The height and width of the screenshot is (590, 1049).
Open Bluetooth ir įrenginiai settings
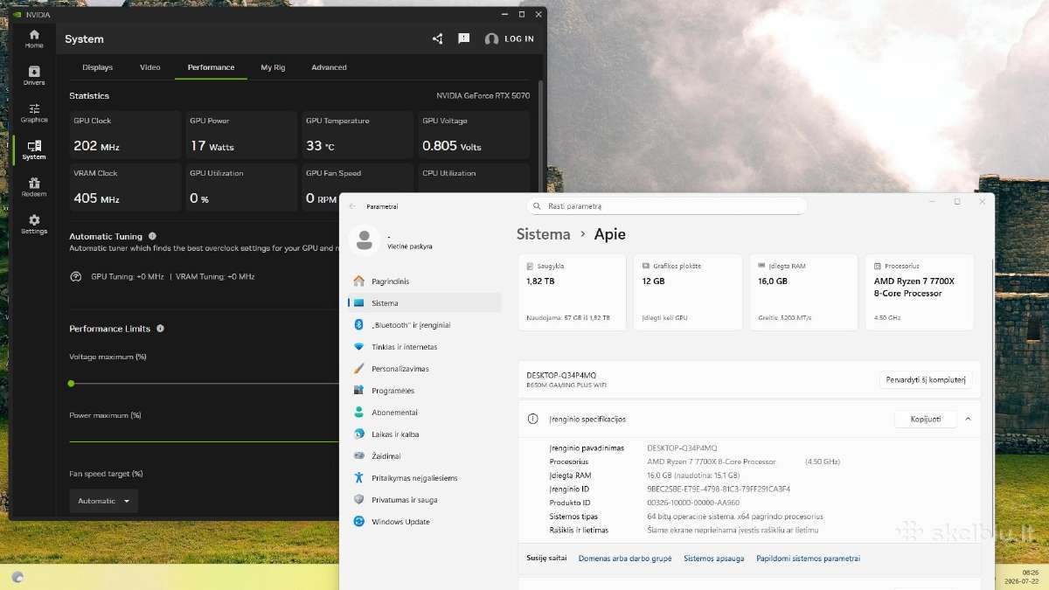[424, 325]
